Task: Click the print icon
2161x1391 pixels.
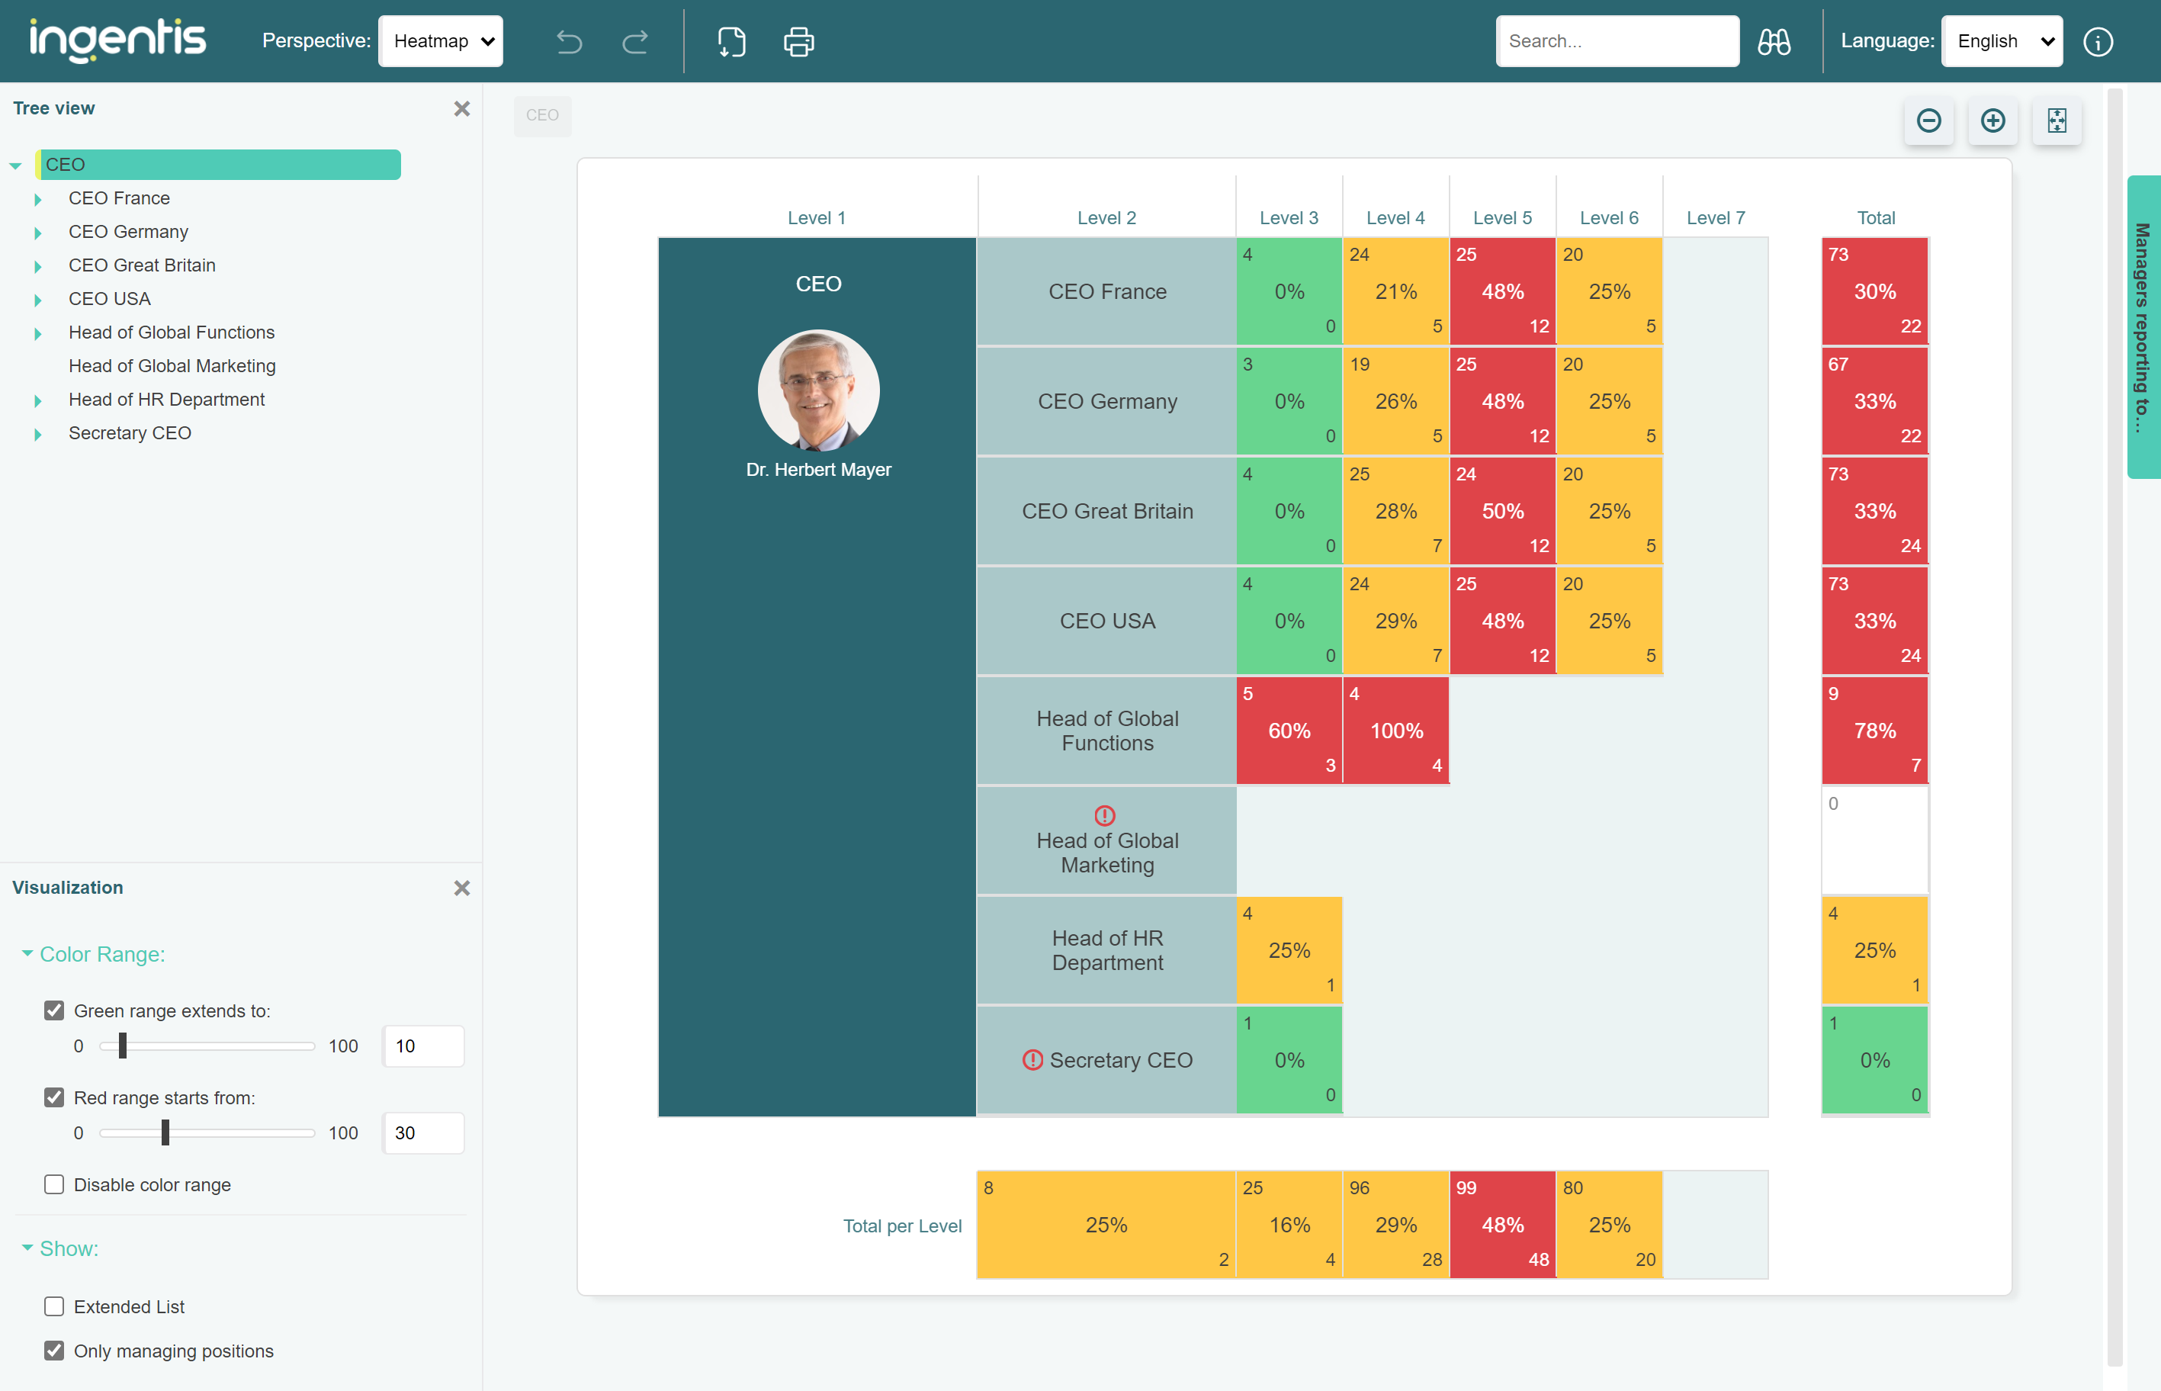Action: pyautogui.click(x=798, y=40)
